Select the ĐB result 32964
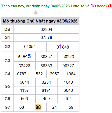 point(46,30)
